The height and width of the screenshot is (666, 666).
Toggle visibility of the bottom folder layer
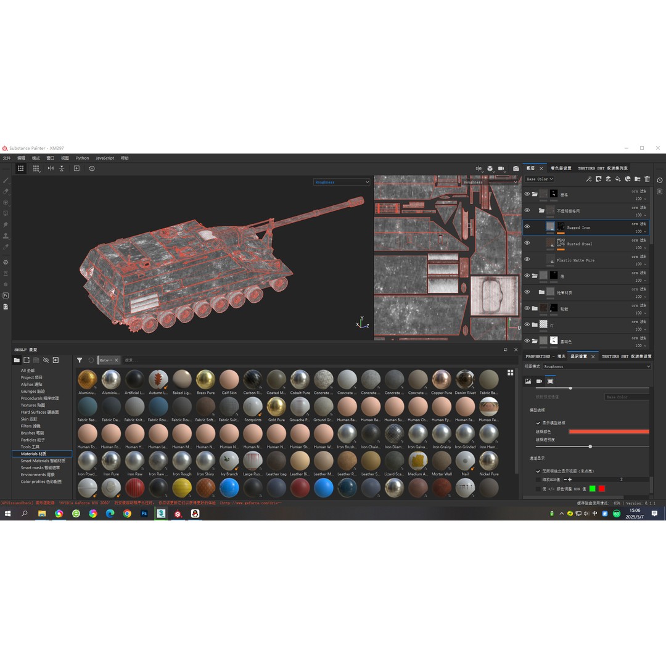pos(527,340)
